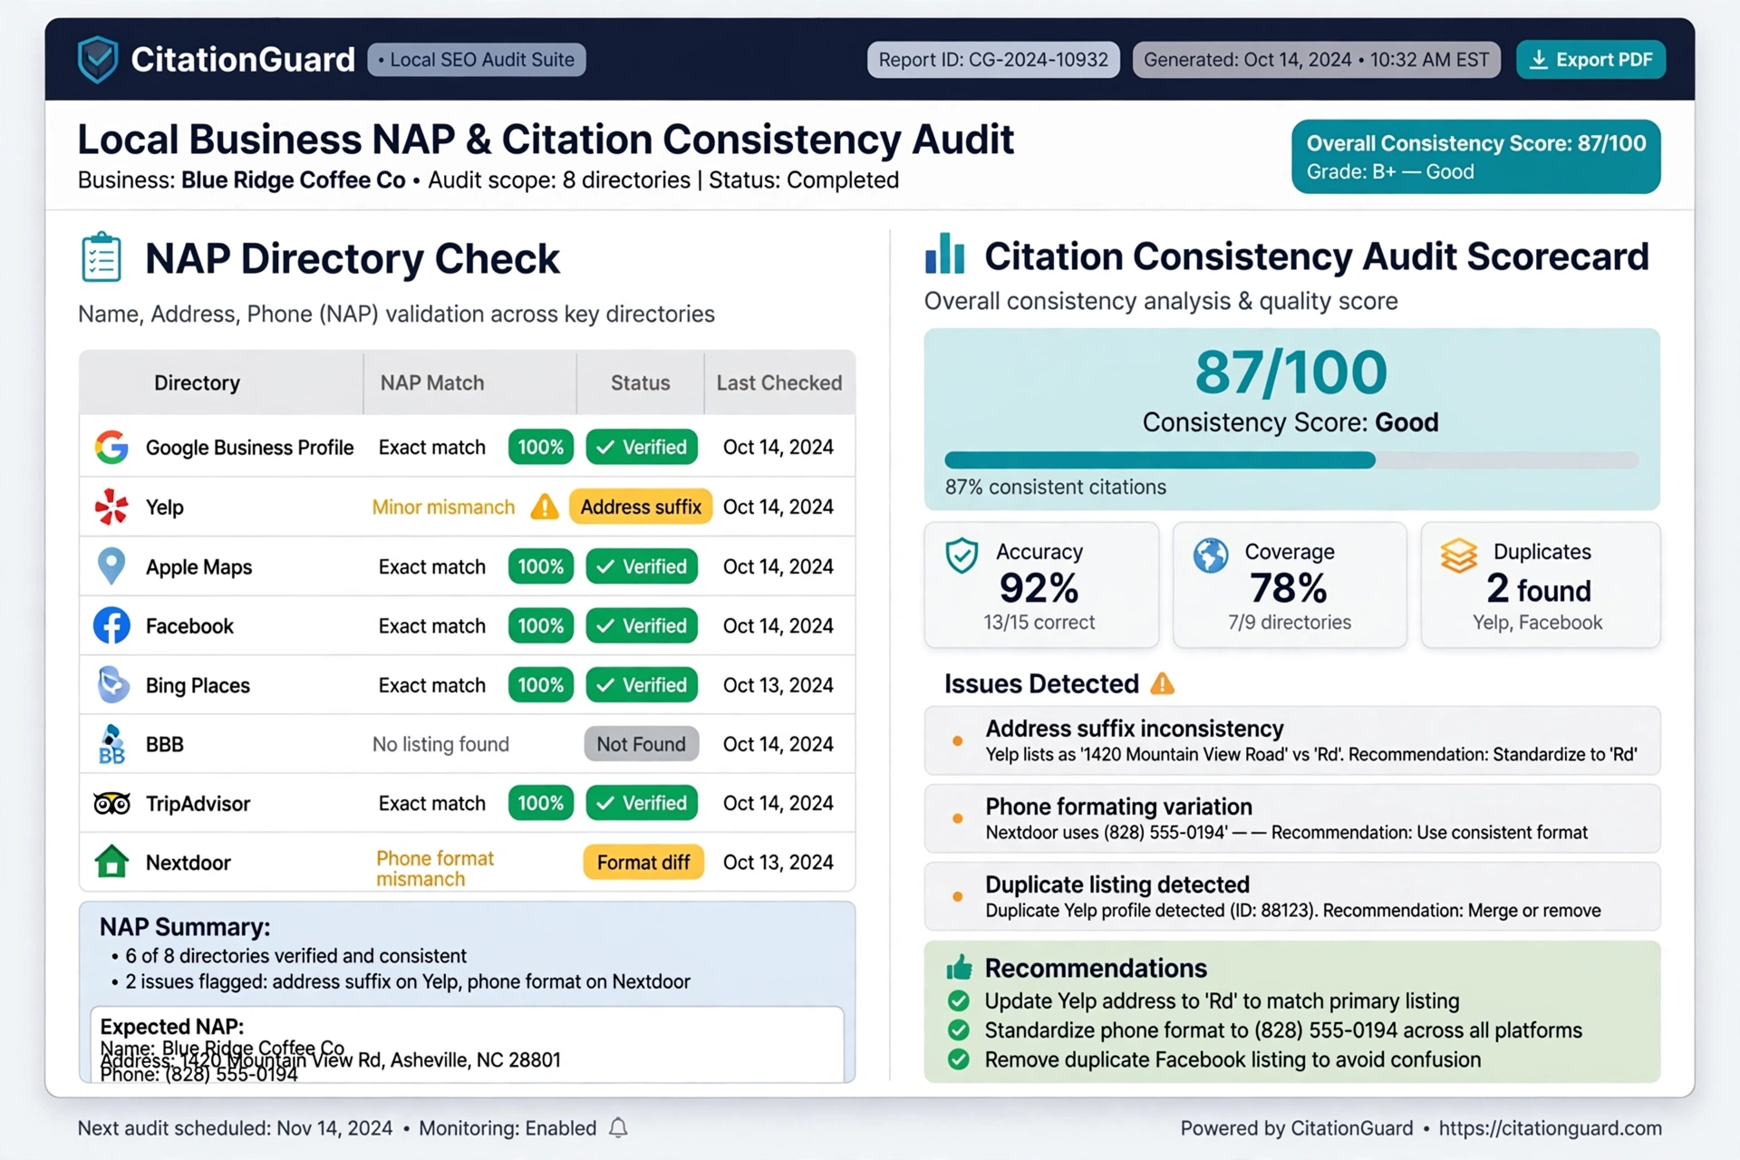
Task: Click the '2 issues flagged' summary line
Action: click(x=408, y=981)
